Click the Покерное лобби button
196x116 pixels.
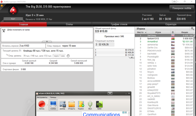tap(182, 8)
